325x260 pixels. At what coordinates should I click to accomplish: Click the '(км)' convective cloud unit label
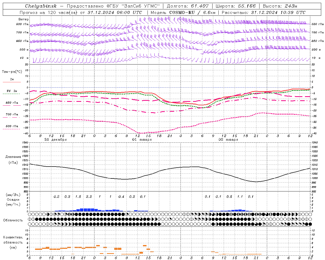click(x=13, y=247)
